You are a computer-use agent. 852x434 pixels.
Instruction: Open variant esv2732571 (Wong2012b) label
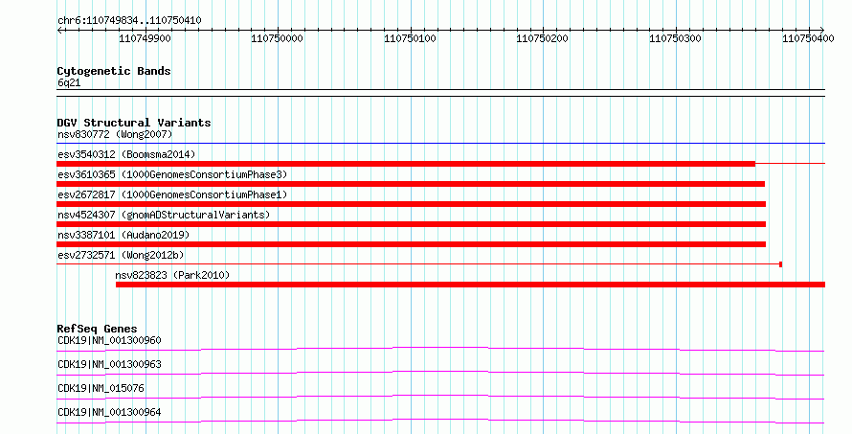(x=121, y=255)
